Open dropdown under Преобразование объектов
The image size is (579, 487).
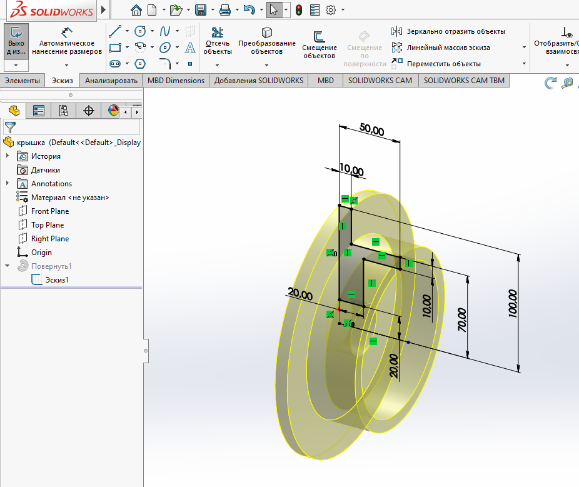pos(266,66)
